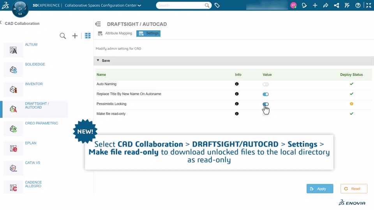Image resolution: width=374 pixels, height=210 pixels.
Task: Click the Reset button
Action: [x=354, y=189]
